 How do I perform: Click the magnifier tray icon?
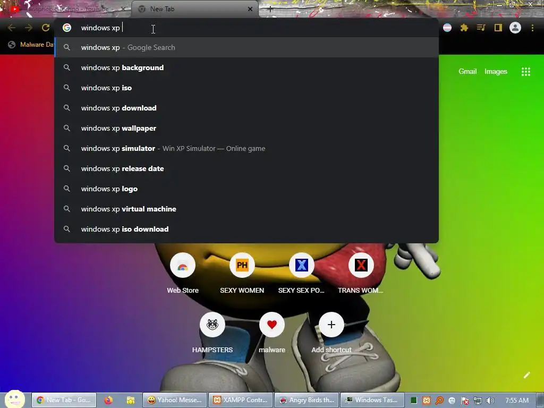[439, 401]
